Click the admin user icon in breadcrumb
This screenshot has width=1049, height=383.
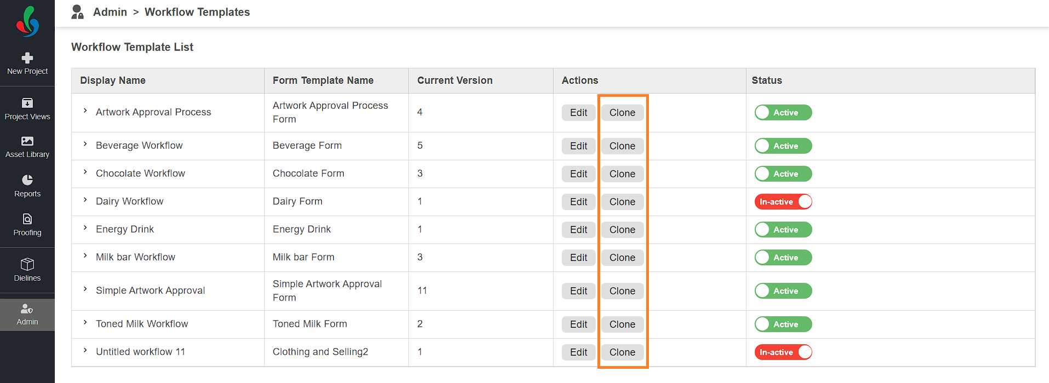[x=77, y=12]
